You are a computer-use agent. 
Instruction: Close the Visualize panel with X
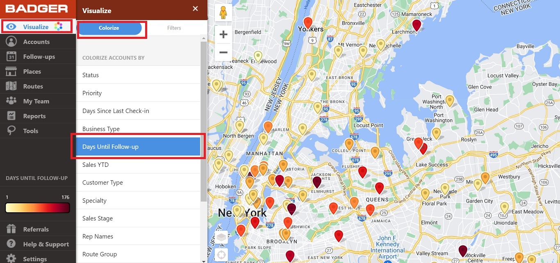(x=195, y=9)
